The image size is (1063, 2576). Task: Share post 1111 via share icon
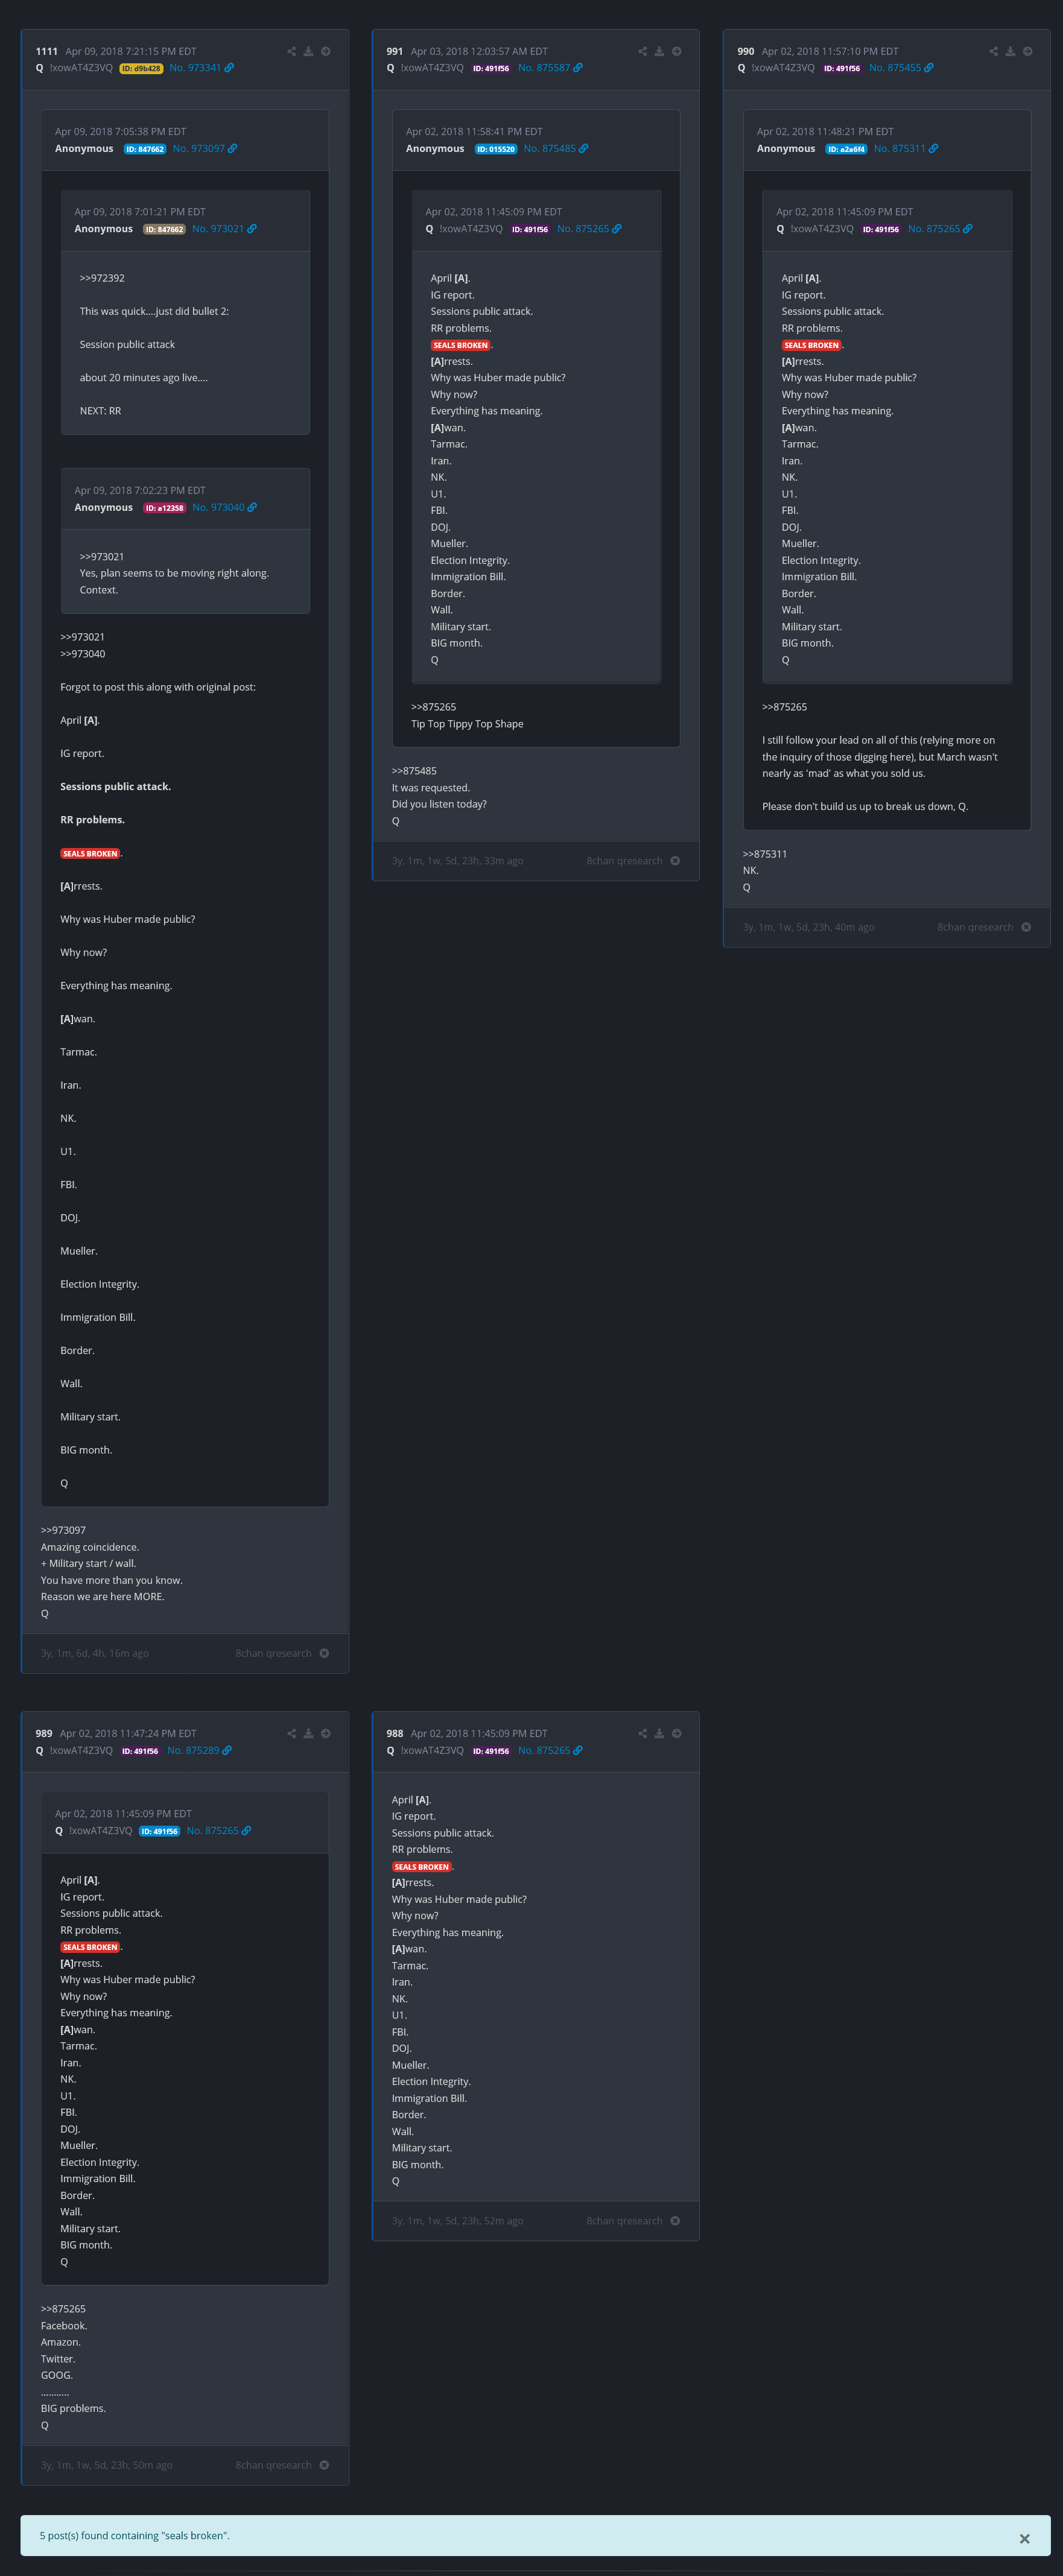click(291, 51)
